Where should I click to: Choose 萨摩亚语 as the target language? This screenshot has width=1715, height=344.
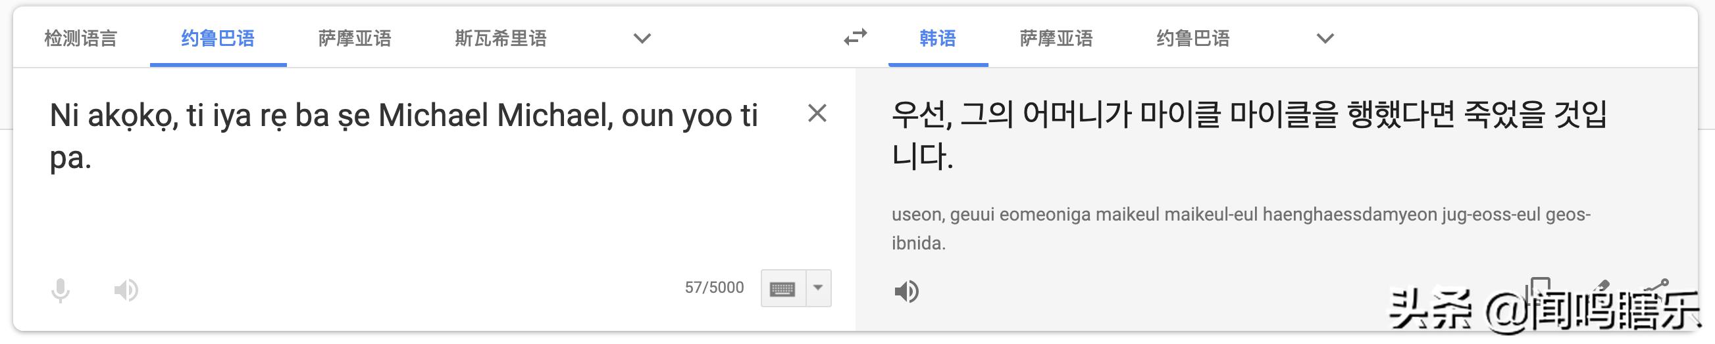coord(1056,39)
